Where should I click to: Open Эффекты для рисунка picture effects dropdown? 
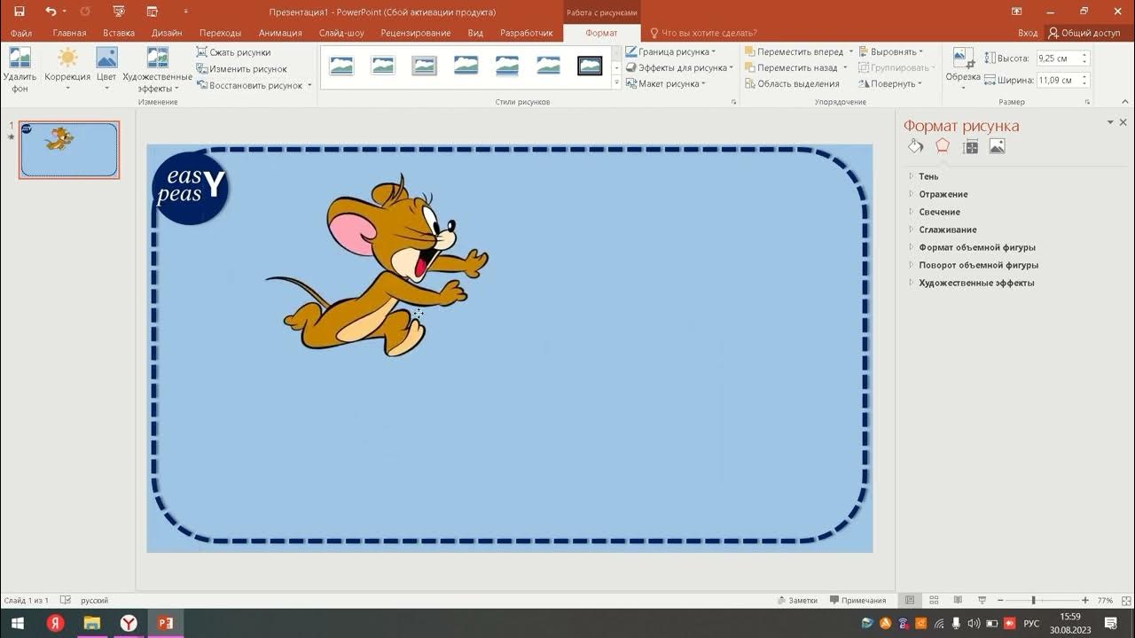(x=679, y=68)
